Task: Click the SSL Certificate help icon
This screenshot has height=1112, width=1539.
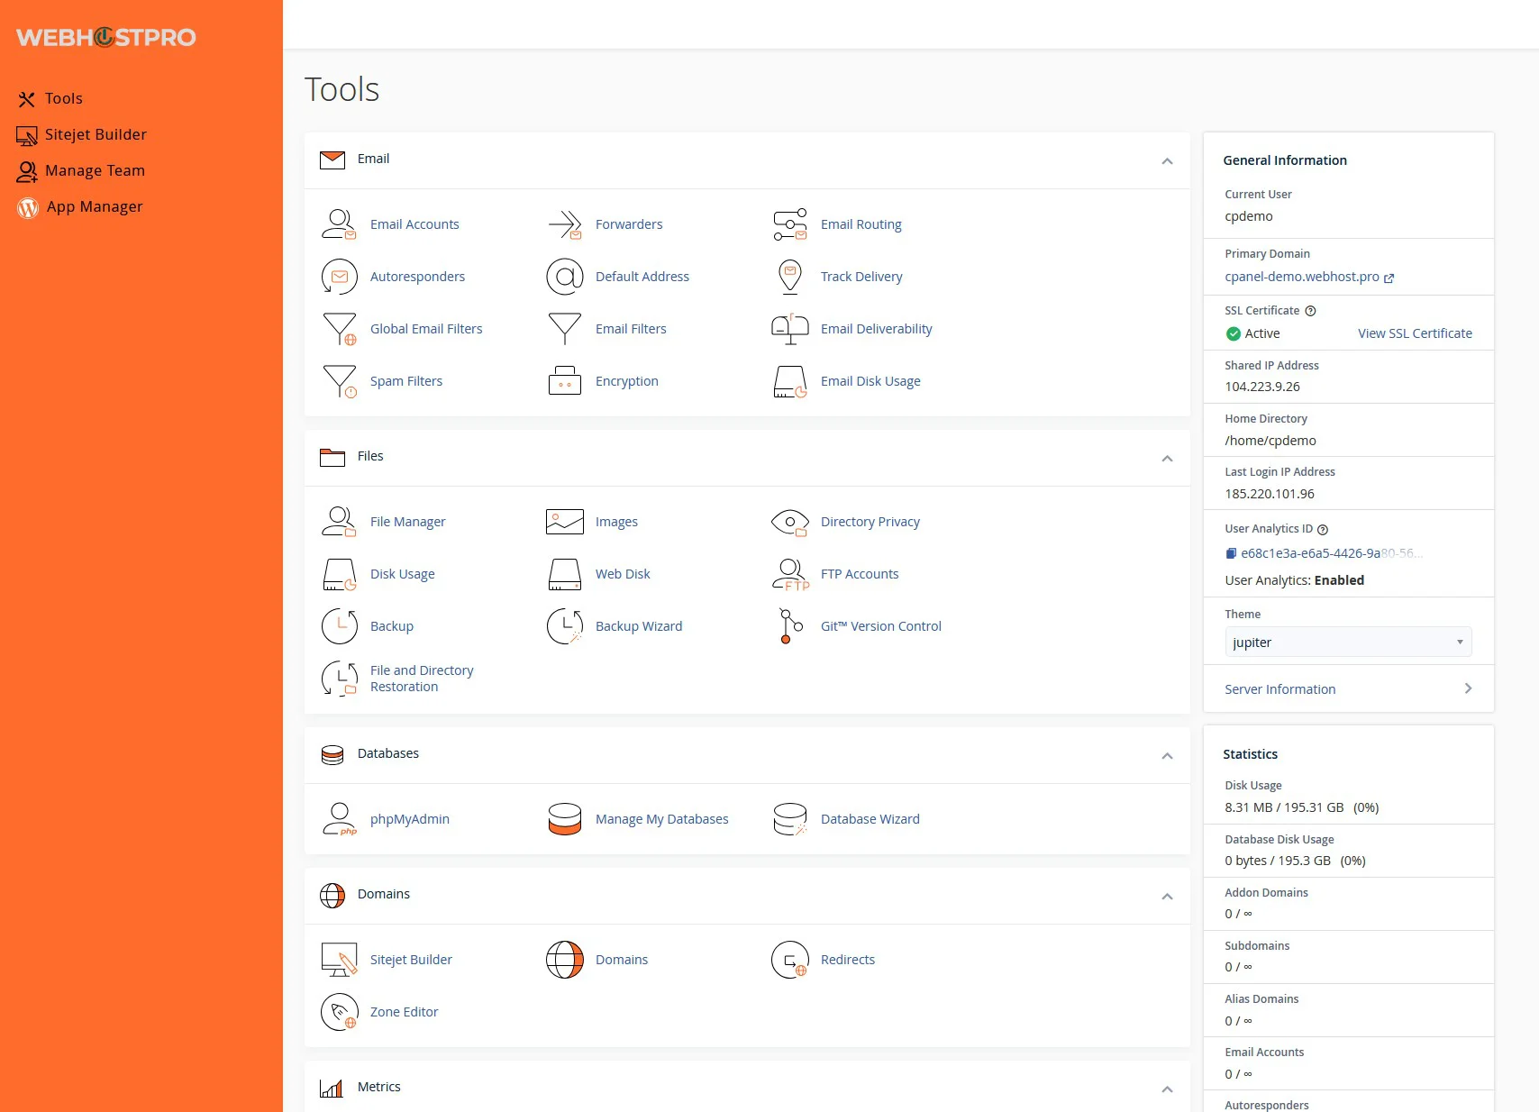Action: point(1307,310)
